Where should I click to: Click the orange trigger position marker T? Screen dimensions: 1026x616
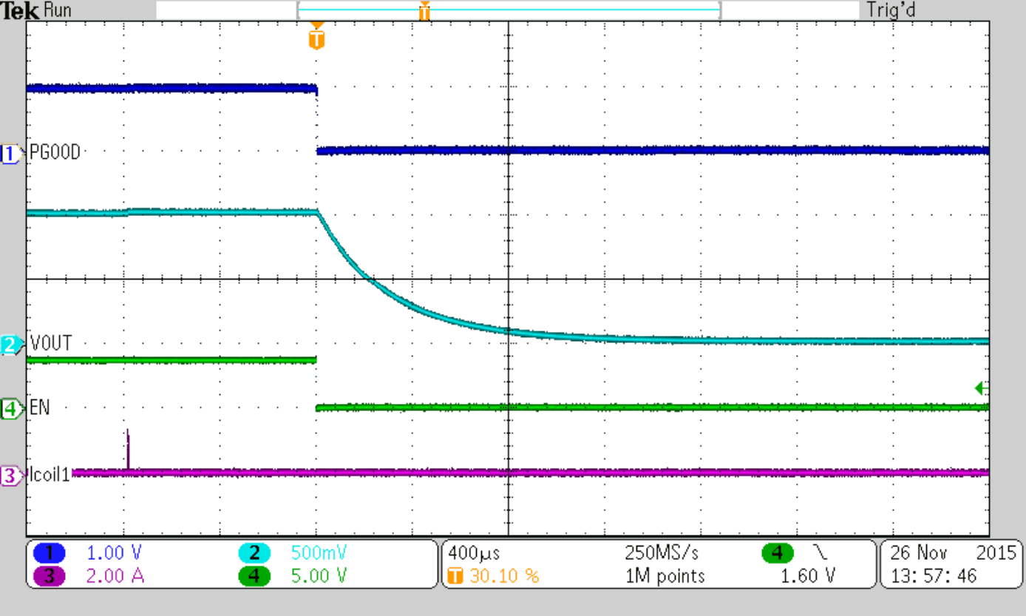pyautogui.click(x=316, y=37)
